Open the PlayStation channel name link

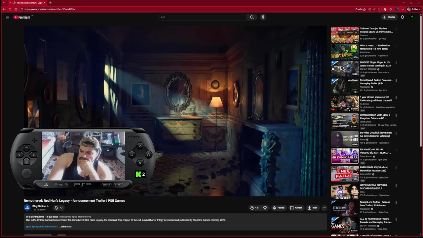[x=39, y=206]
